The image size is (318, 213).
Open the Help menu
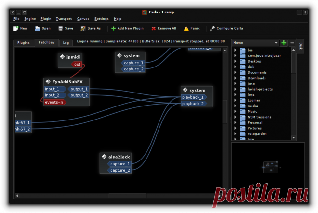tap(118, 19)
